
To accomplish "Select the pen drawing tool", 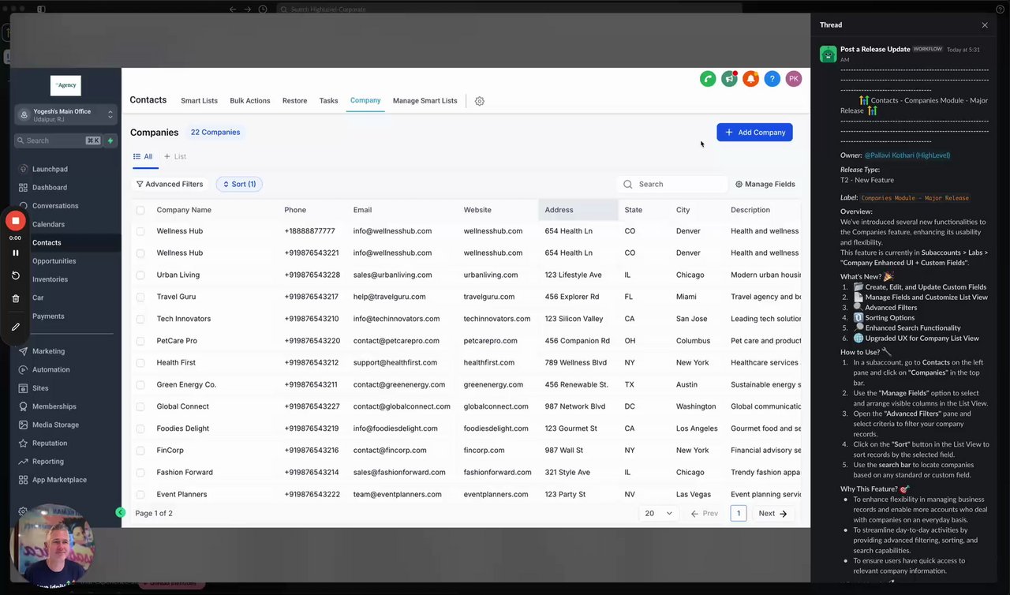I will click(16, 327).
